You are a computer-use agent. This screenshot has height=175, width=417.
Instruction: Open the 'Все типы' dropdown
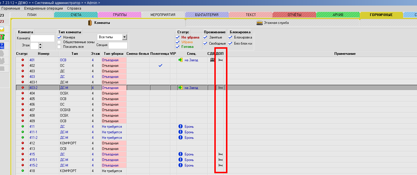point(125,37)
